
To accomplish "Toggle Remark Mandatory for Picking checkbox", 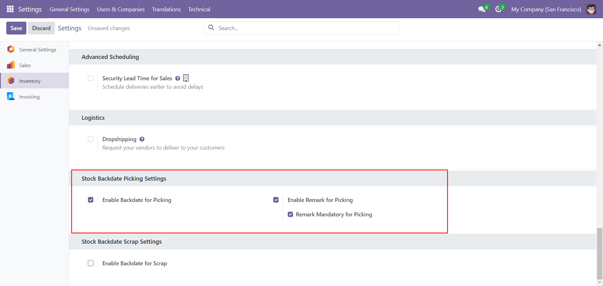I will coord(291,214).
